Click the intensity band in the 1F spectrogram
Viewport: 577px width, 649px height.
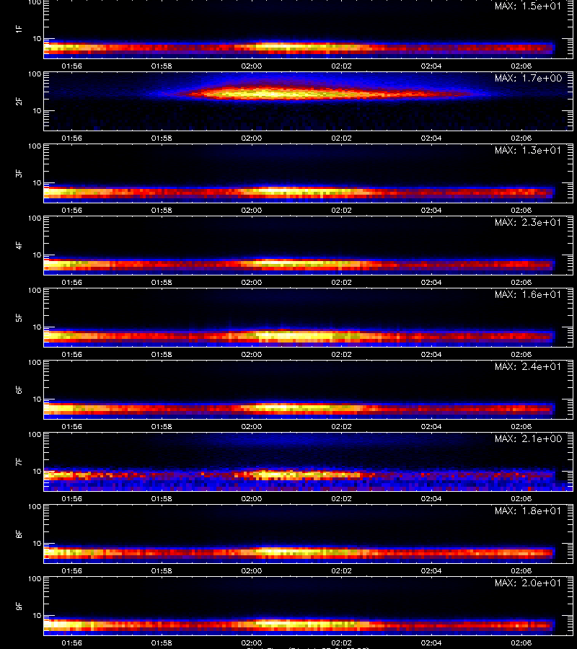click(299, 48)
